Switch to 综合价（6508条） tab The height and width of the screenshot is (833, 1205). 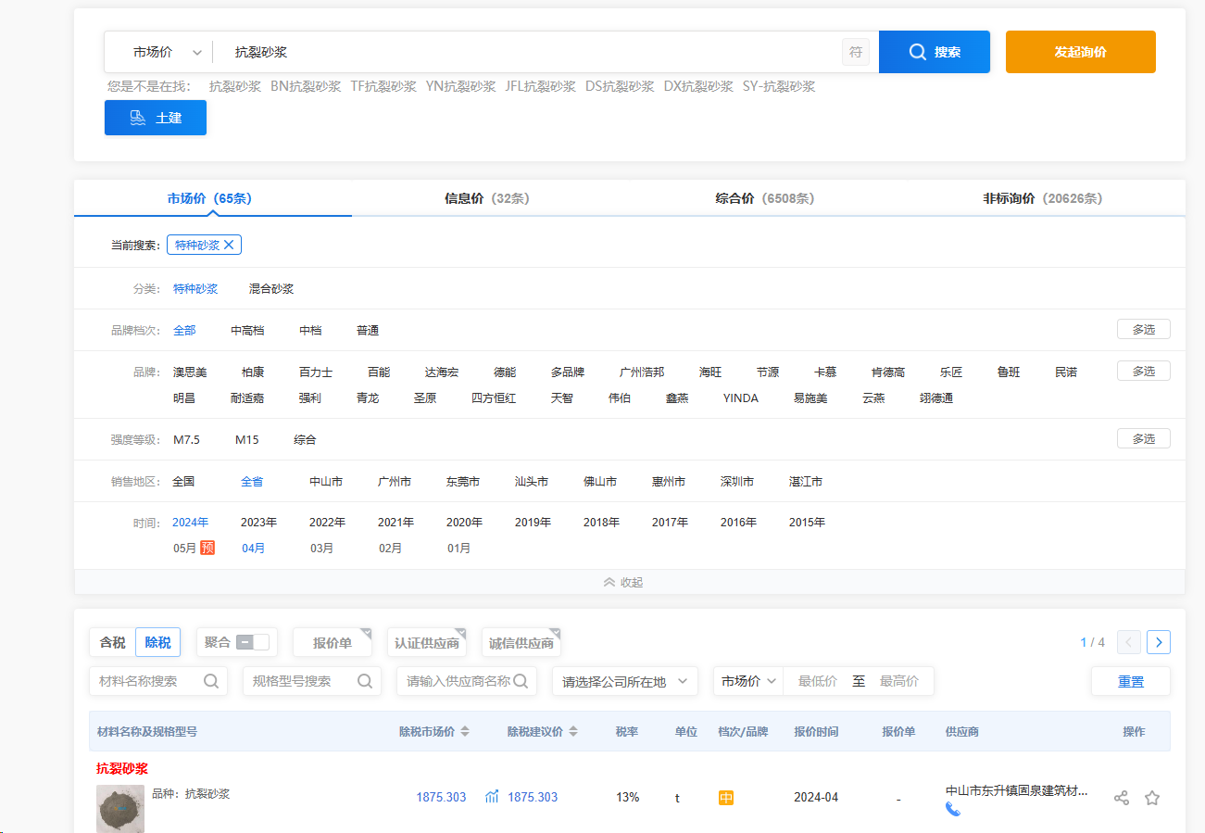tap(765, 198)
